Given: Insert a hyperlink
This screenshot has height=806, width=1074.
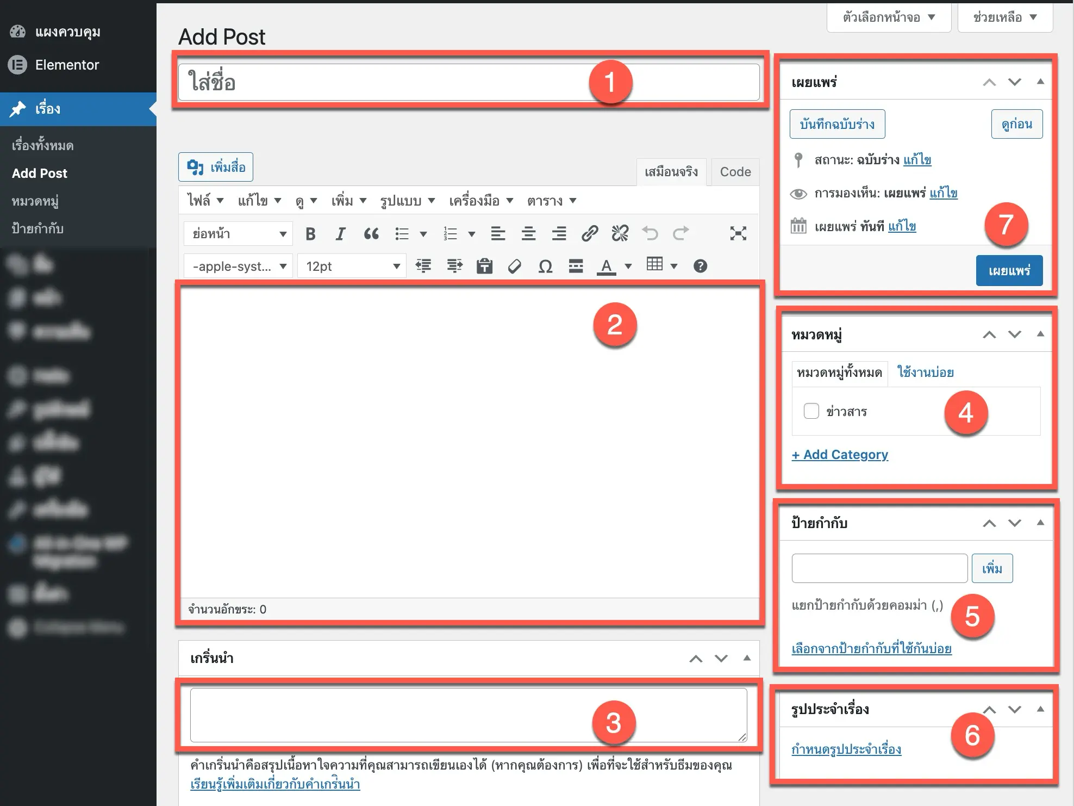Looking at the screenshot, I should click(589, 233).
